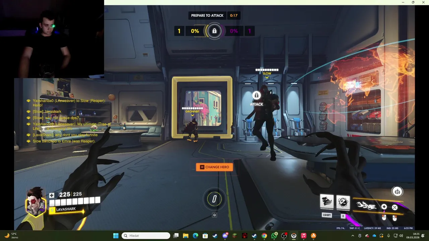Click the IND: 25 MS readout
The height and width of the screenshot is (241, 429).
pos(392,228)
